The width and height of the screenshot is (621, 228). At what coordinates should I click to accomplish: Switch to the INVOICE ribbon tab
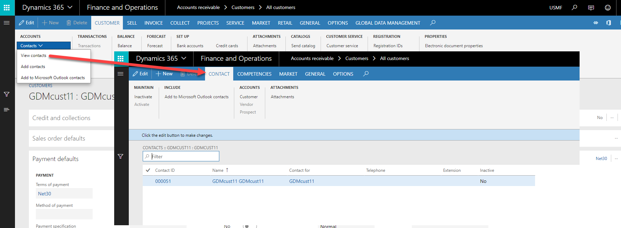154,23
